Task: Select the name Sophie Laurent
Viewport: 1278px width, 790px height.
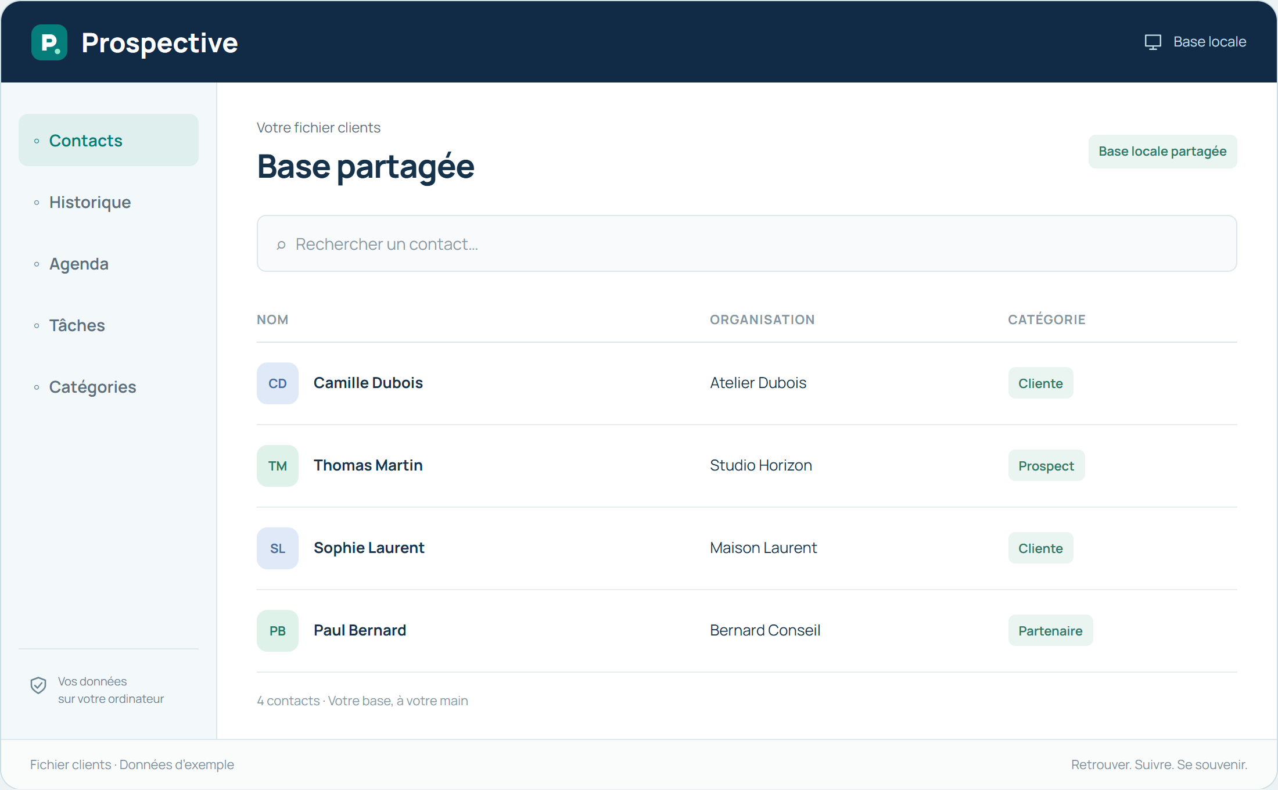Action: (369, 548)
